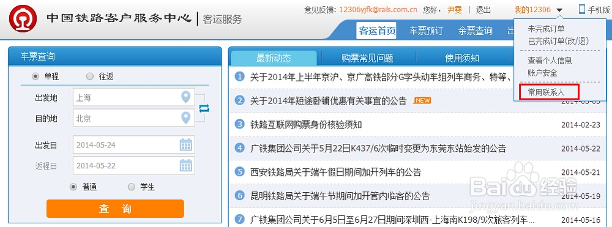Collapse the 我的12306 dropdown arrow
Image resolution: width=612 pixels, height=227 pixels.
point(559,10)
